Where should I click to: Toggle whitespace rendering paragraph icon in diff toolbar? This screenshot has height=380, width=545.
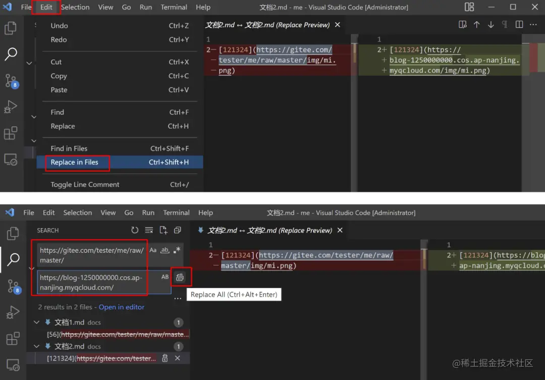[x=505, y=25]
